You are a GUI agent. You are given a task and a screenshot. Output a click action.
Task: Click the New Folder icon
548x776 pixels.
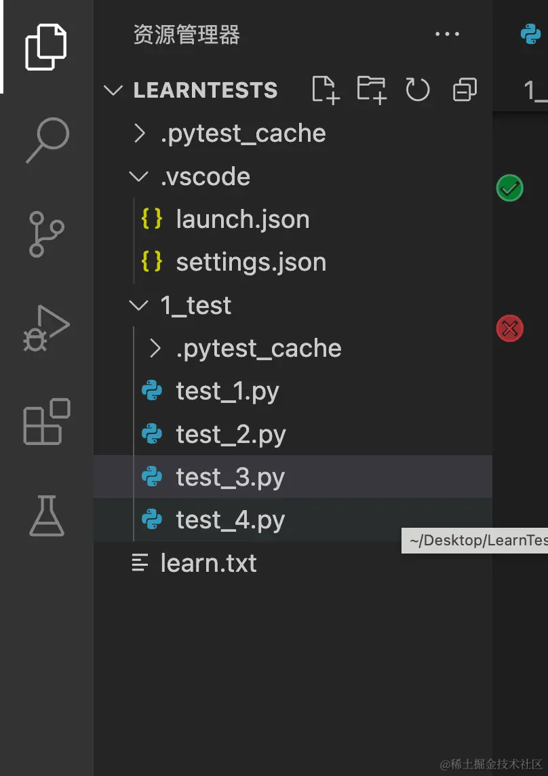pyautogui.click(x=371, y=90)
